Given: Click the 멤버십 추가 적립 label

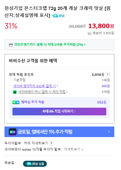Looking at the screenshot, I should [x=33, y=102].
